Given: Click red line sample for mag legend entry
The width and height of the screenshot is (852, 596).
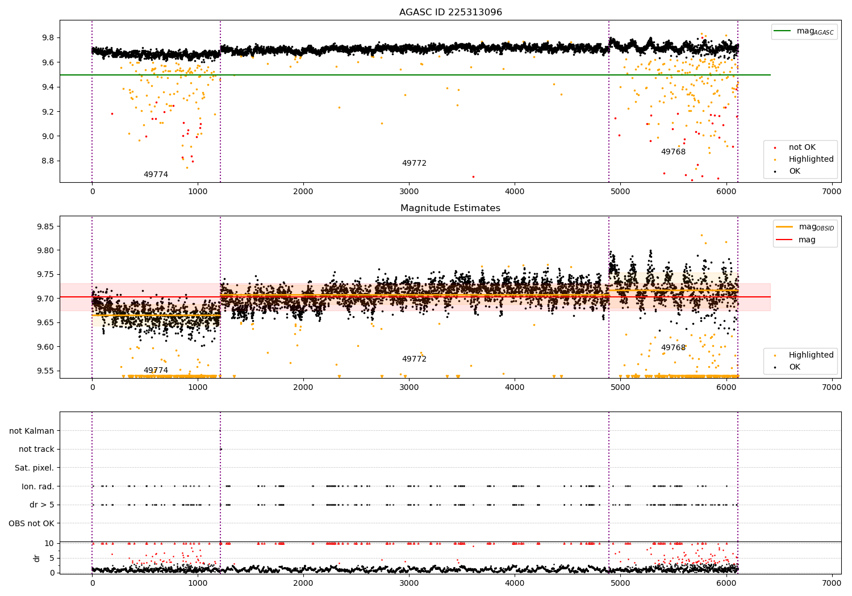Looking at the screenshot, I should (784, 240).
